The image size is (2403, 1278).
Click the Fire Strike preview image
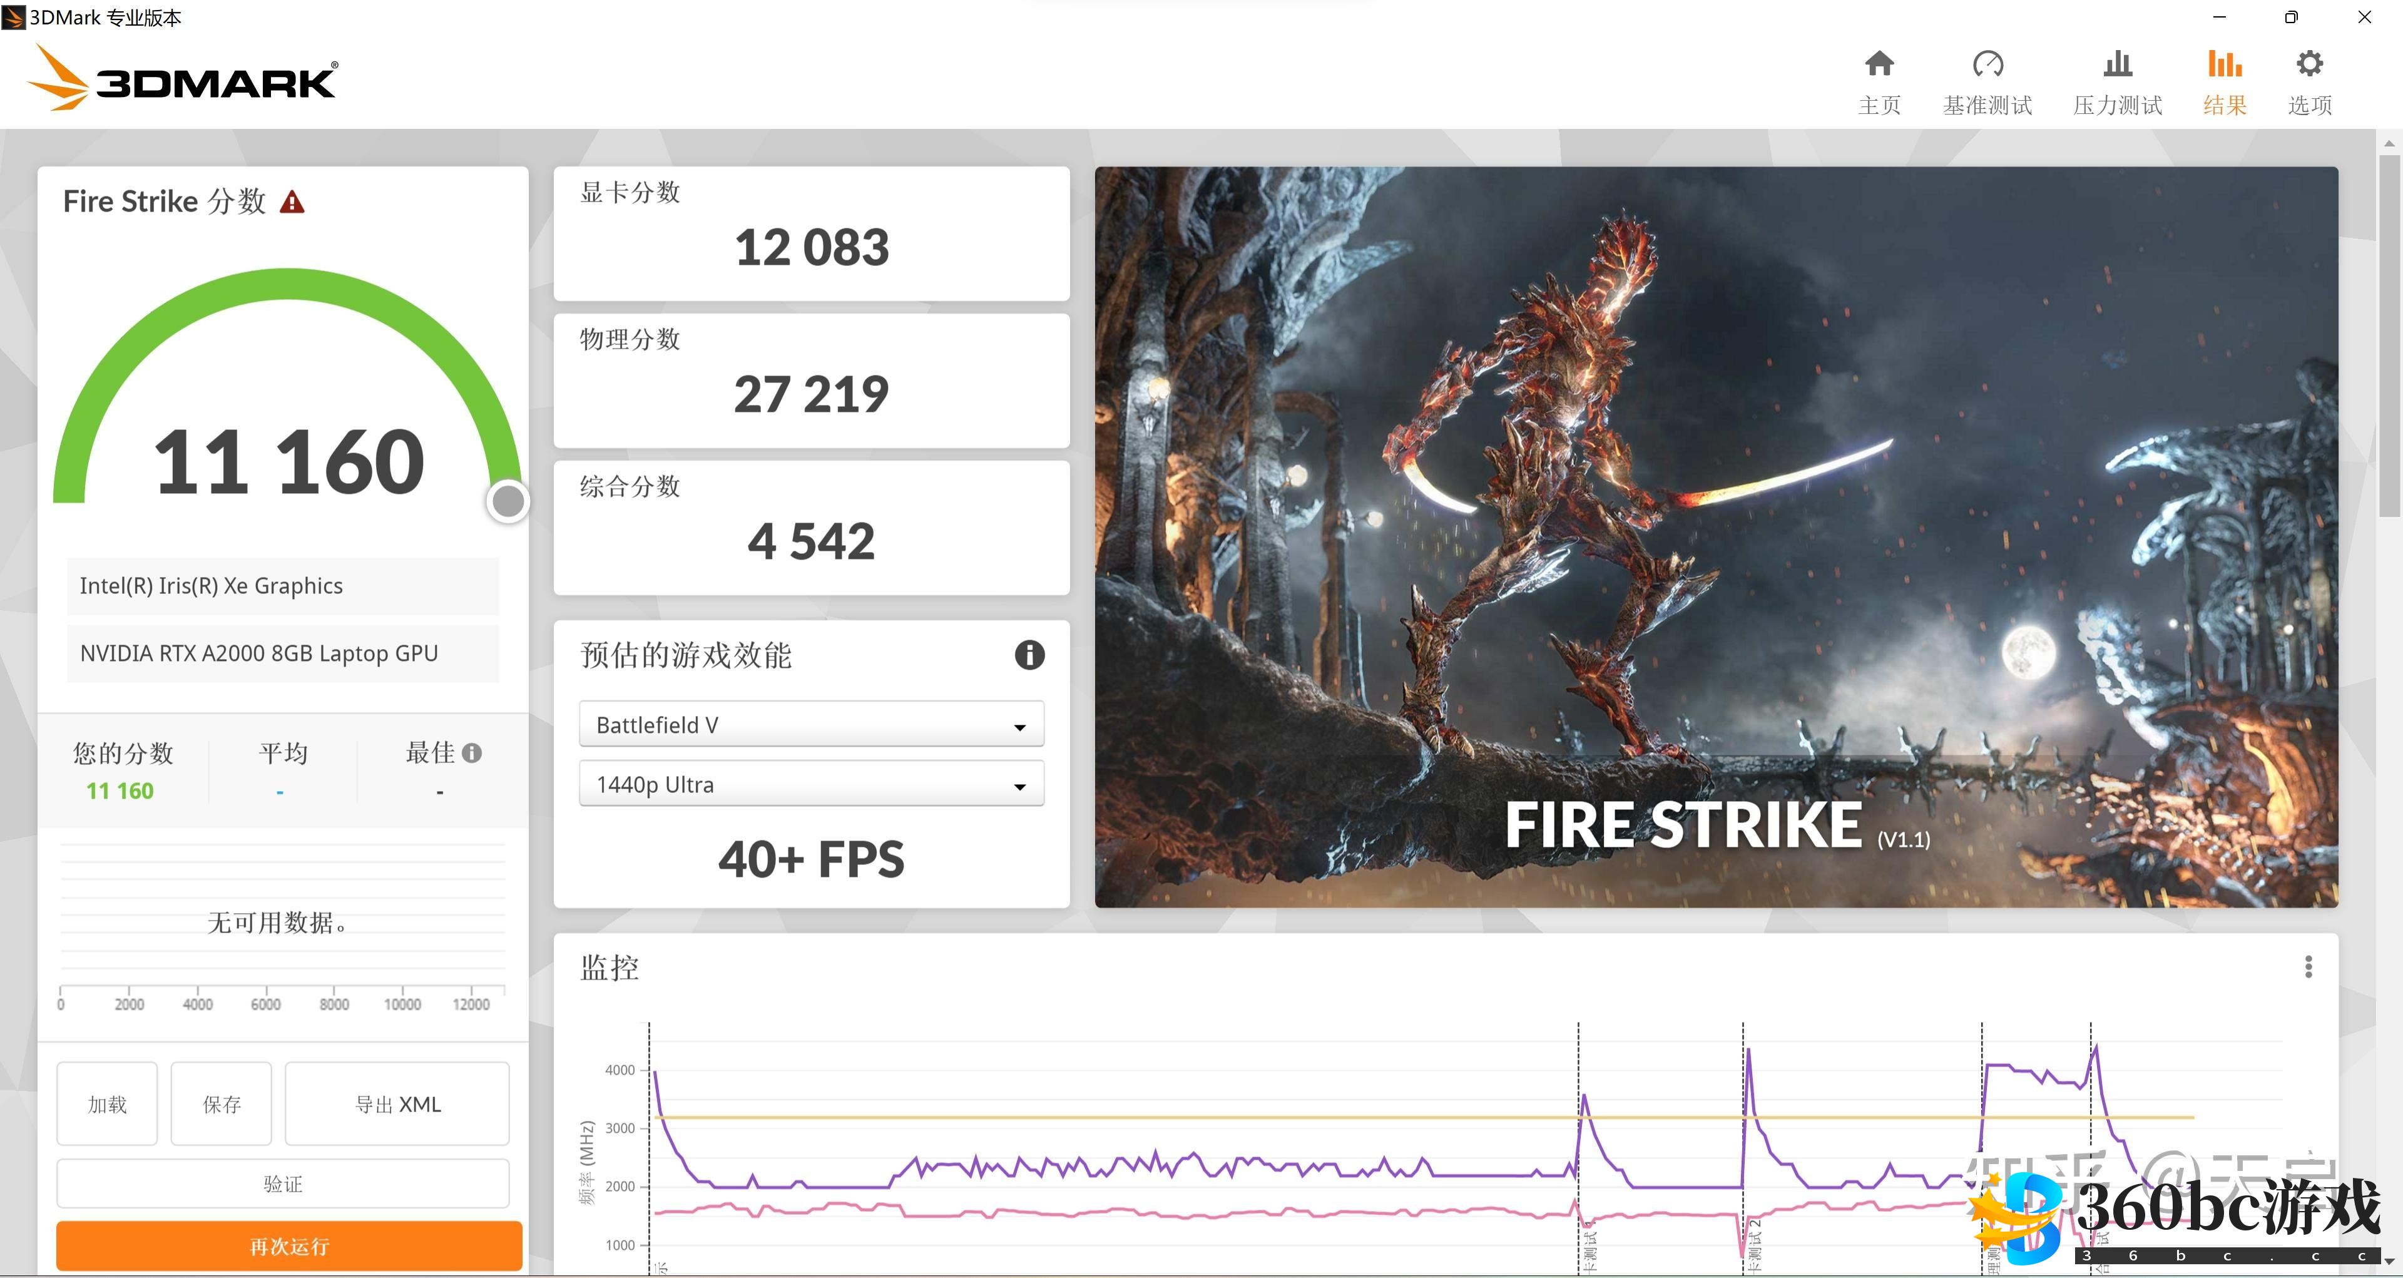tap(1715, 536)
